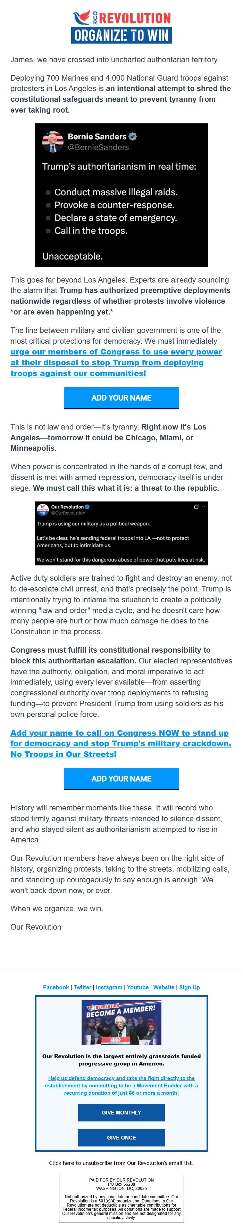Open the Twitter footer link
Viewport: 243px width, 1225px height.
[x=83, y=987]
